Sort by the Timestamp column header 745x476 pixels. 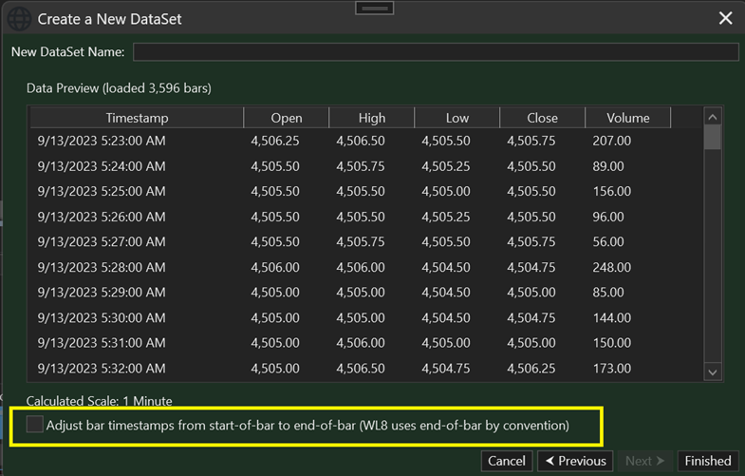click(137, 118)
